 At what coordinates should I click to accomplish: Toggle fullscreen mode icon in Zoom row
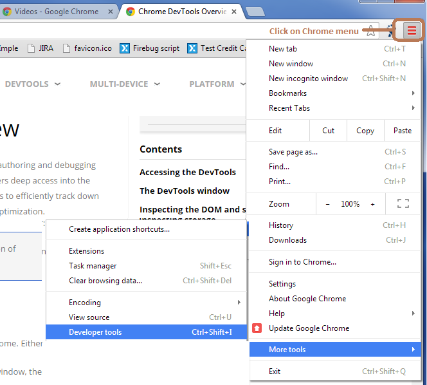(403, 203)
